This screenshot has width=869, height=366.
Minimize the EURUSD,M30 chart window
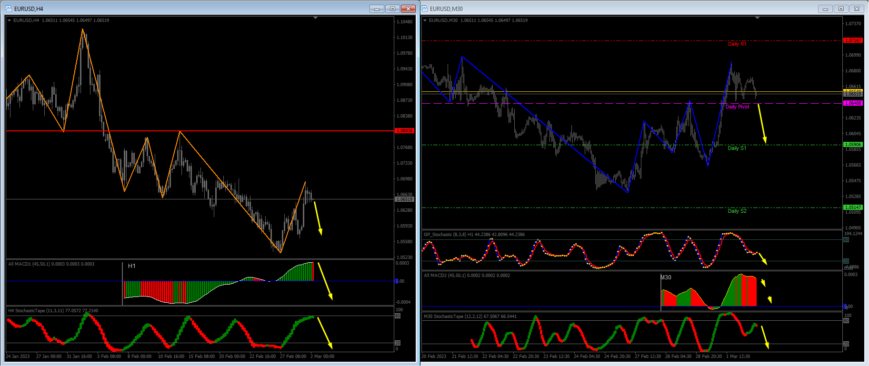825,9
